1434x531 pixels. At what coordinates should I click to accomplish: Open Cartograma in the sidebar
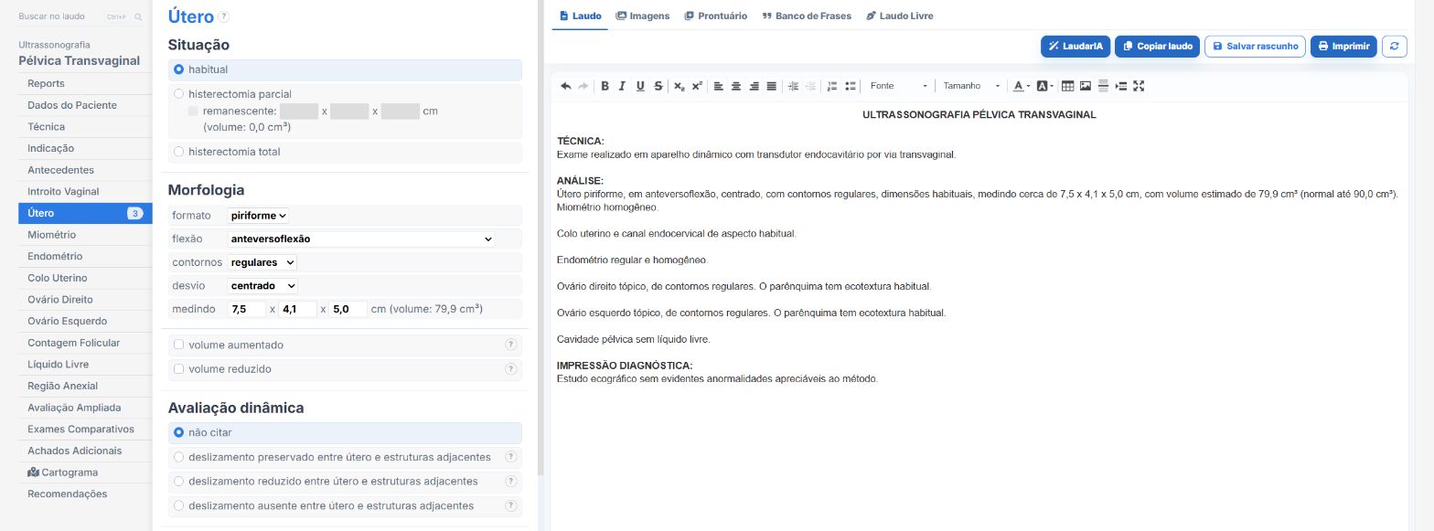(85, 473)
